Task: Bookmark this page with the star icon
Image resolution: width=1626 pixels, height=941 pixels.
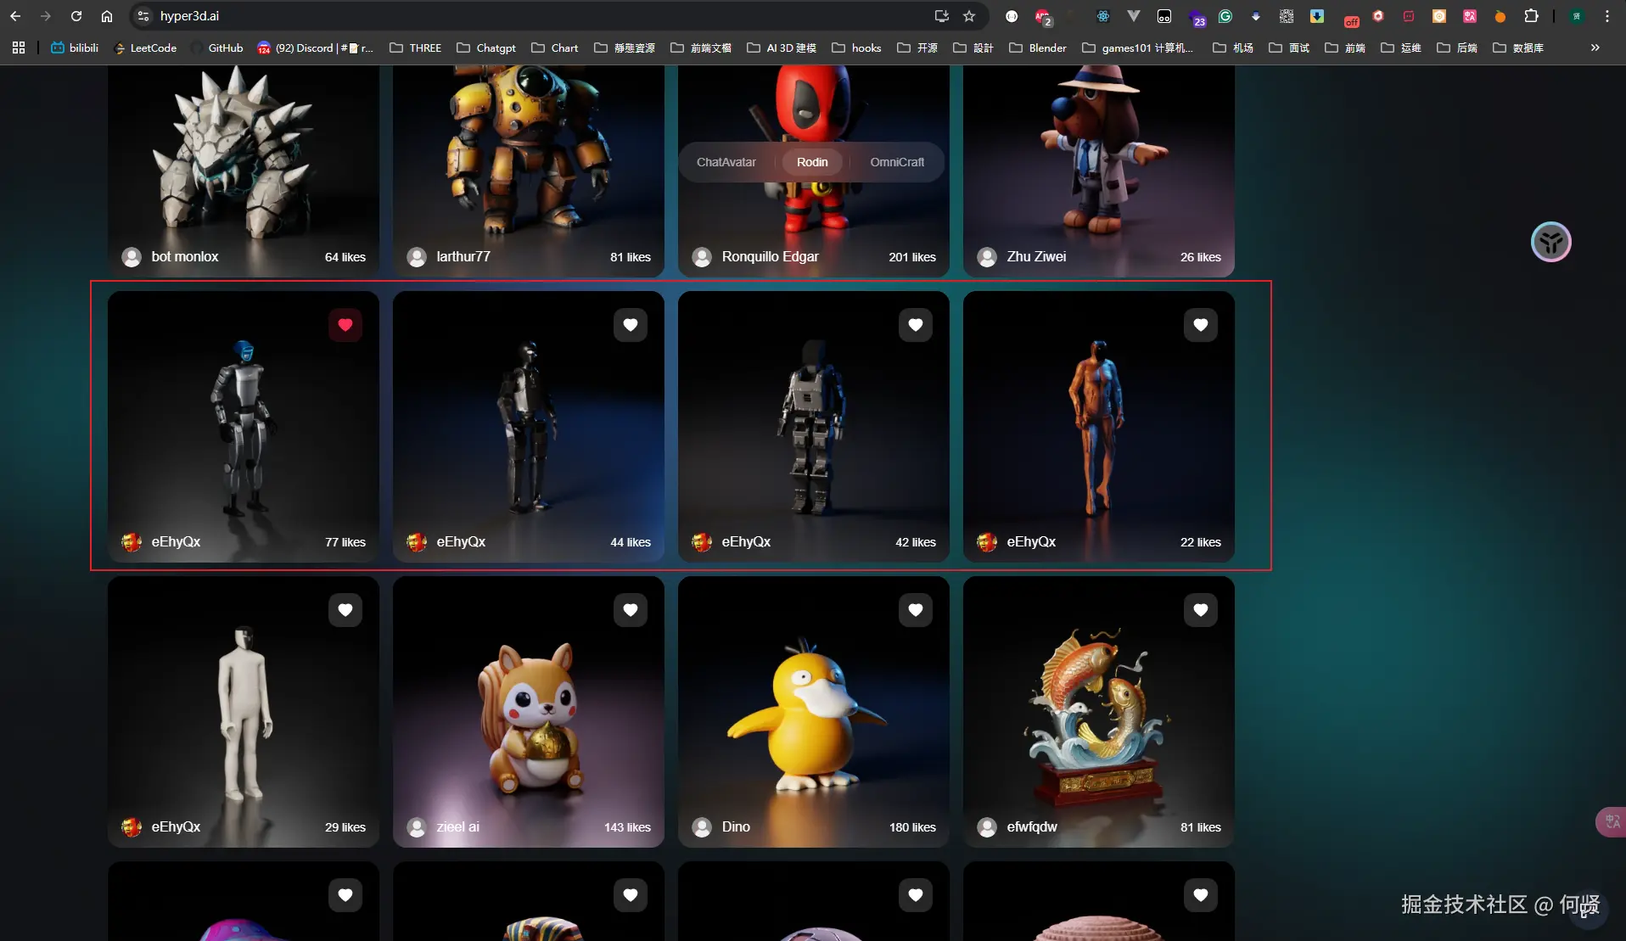Action: coord(969,16)
